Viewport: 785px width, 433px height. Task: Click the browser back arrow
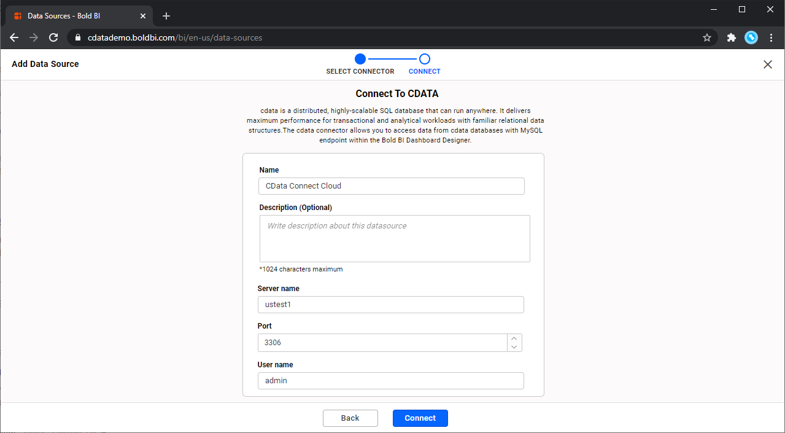pyautogui.click(x=14, y=37)
